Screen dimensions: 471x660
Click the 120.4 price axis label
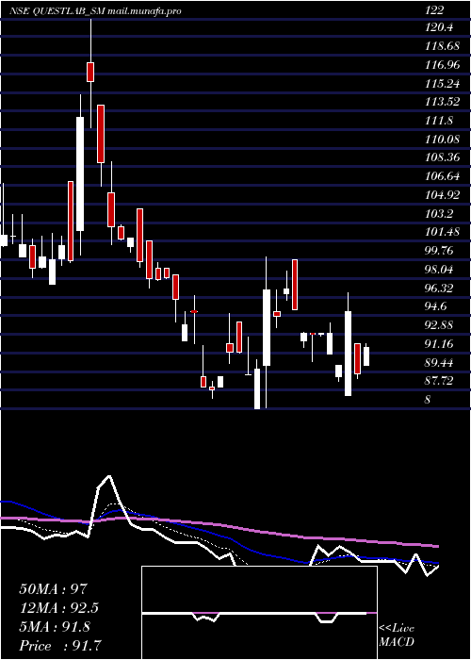(440, 27)
